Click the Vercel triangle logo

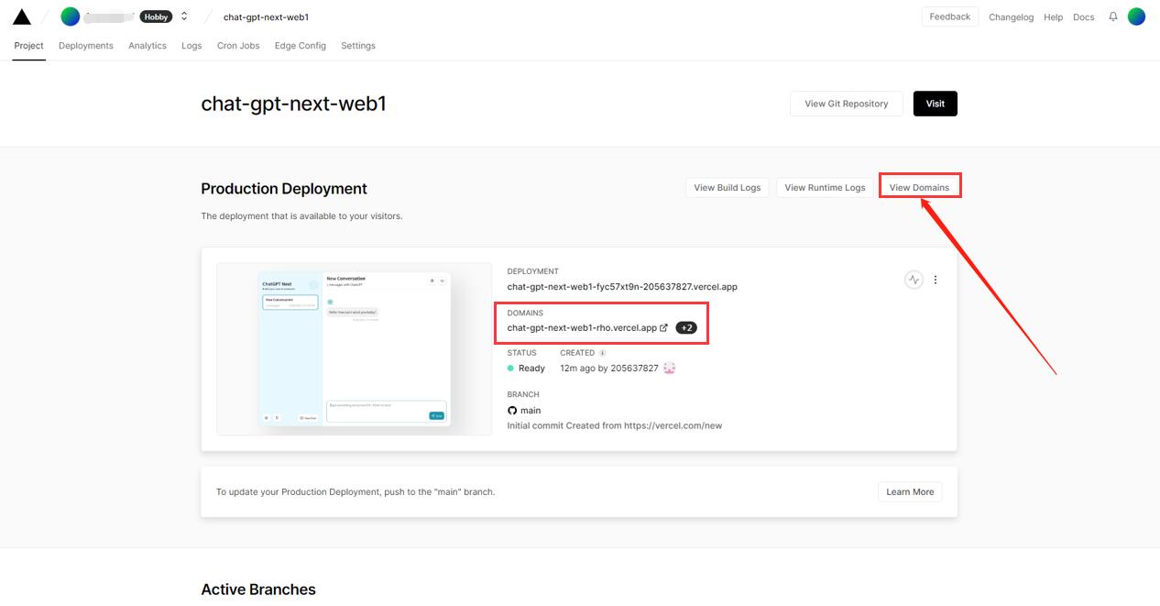pos(22,17)
